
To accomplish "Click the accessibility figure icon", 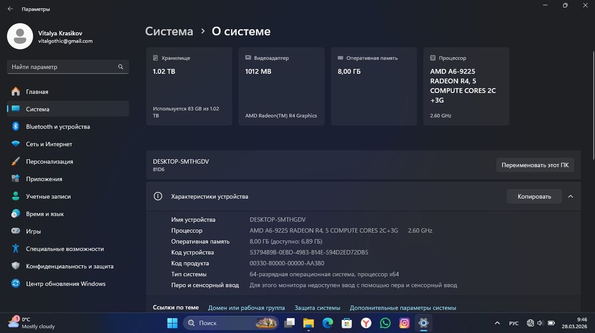I will click(15, 248).
